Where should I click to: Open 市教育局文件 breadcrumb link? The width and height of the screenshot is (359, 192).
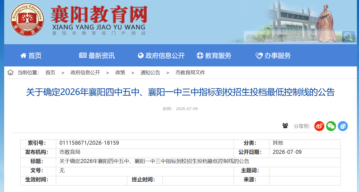[x=190, y=73]
